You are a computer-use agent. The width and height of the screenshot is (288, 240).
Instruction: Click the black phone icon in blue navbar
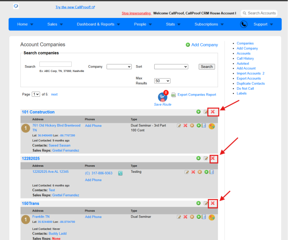244,24
